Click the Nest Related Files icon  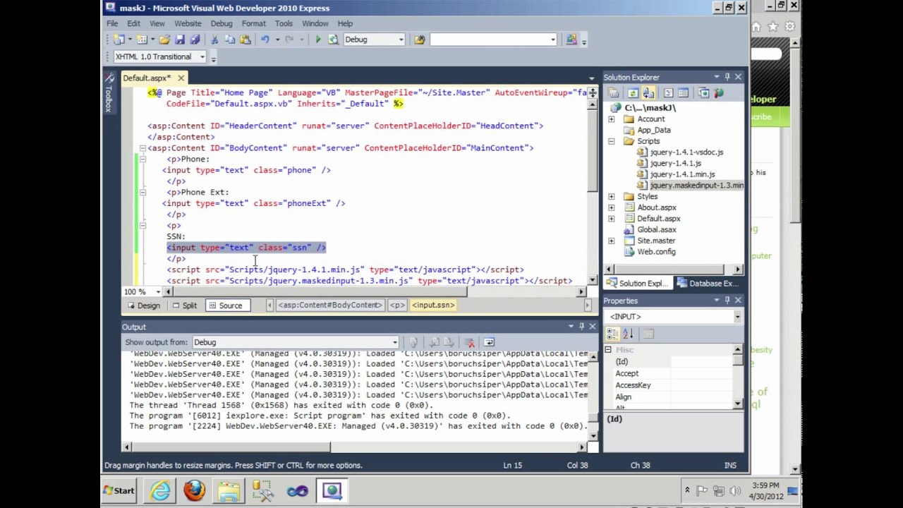(x=648, y=93)
